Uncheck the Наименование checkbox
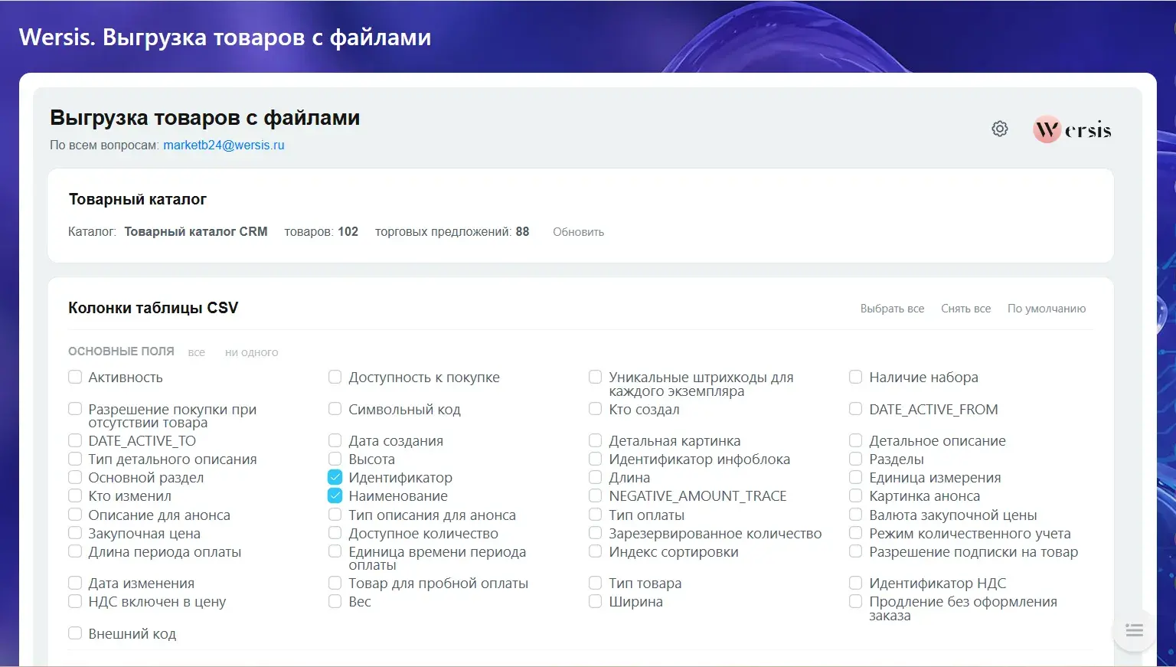 (335, 495)
